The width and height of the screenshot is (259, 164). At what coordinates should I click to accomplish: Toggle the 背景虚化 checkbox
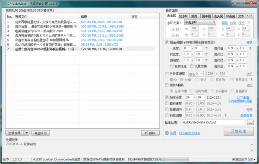232,79
